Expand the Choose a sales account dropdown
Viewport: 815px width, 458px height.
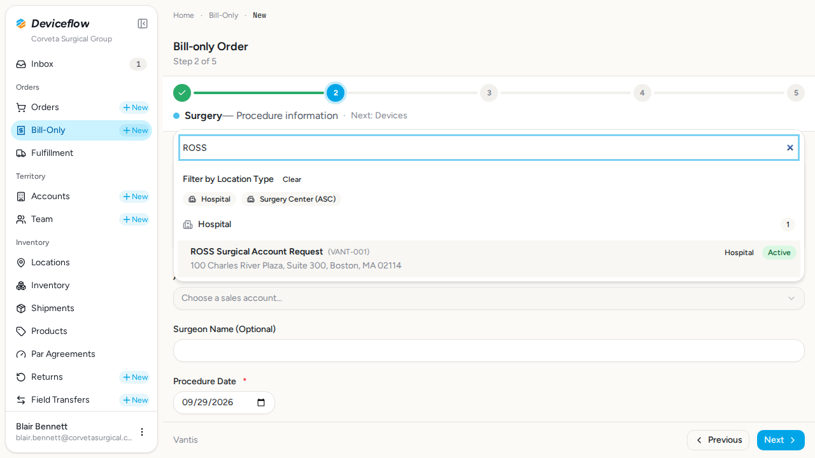pyautogui.click(x=489, y=298)
